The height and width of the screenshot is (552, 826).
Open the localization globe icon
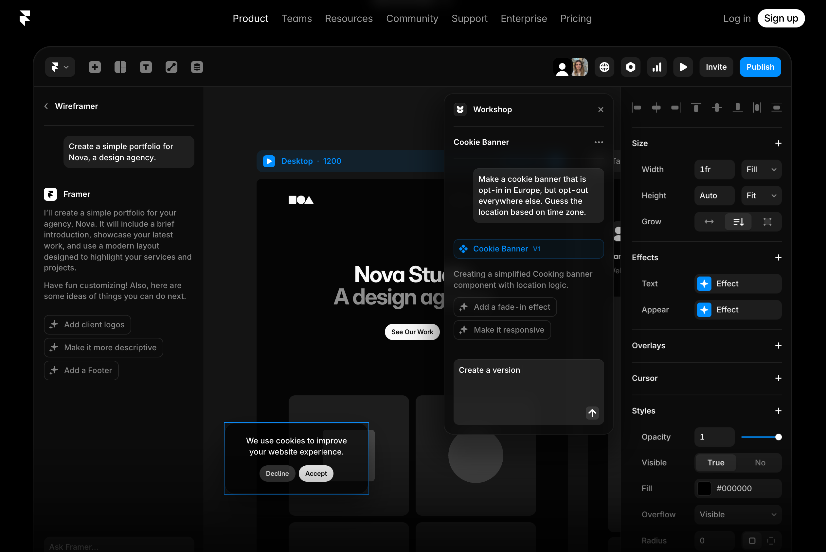click(604, 67)
